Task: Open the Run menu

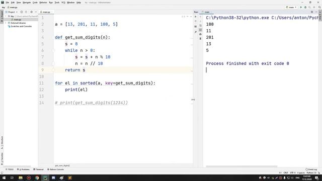Action: coord(51,3)
